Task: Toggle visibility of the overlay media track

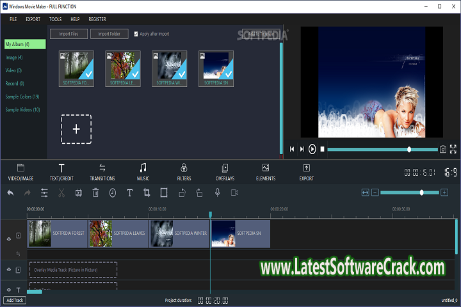Action: (9, 270)
